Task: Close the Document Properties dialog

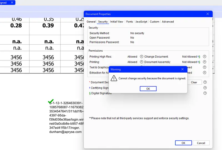Action: (x=208, y=14)
